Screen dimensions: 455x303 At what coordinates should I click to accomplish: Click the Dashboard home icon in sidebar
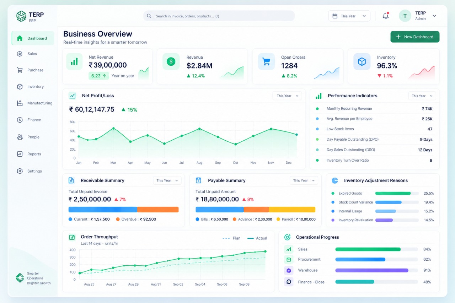tap(20, 38)
